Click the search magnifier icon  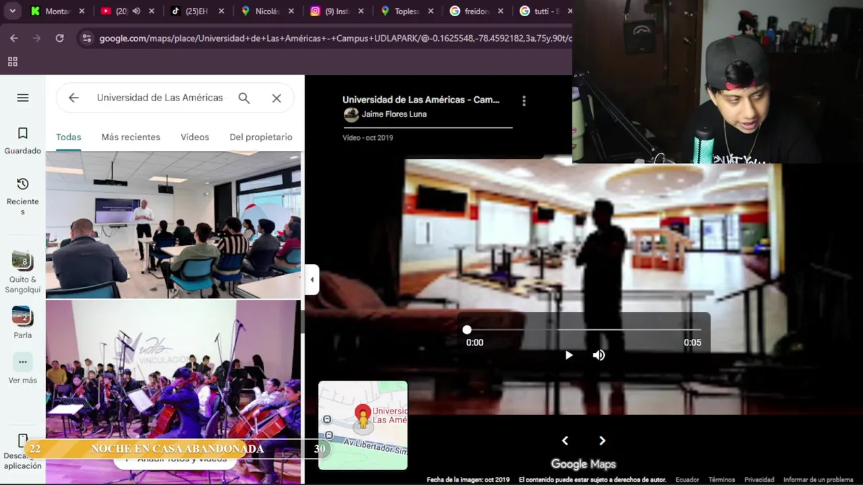point(244,98)
